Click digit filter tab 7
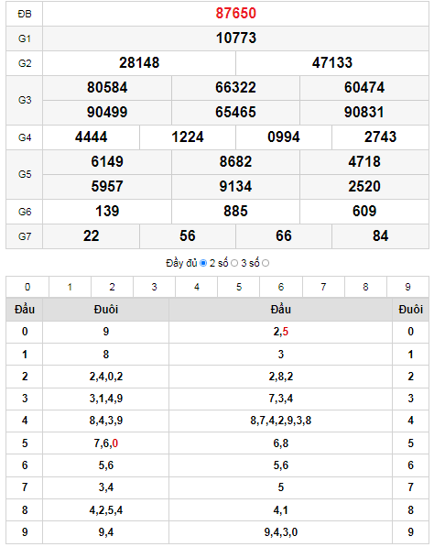Viewport: 434px width, 547px height. click(323, 287)
